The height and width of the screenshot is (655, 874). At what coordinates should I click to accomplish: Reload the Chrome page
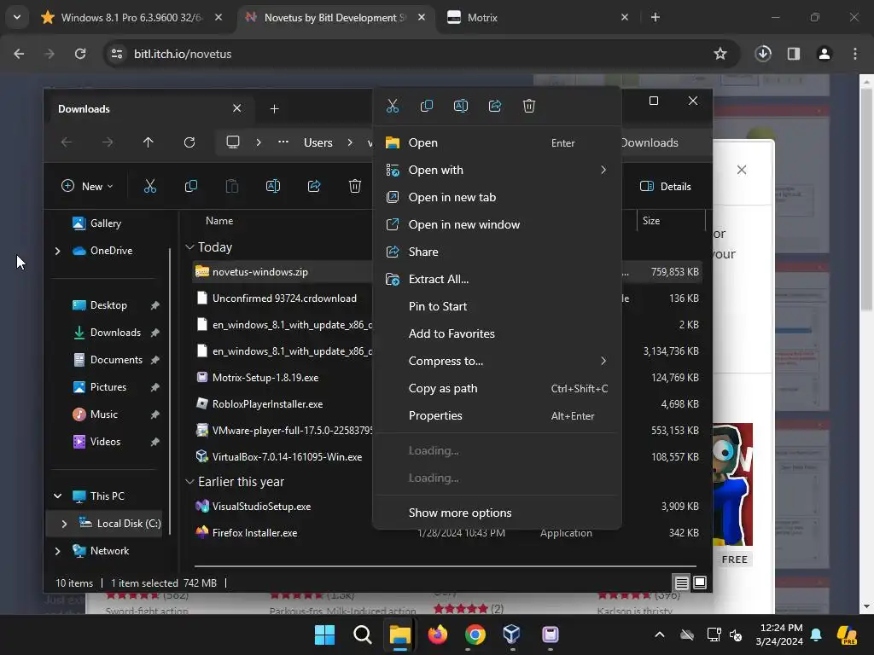click(x=80, y=54)
